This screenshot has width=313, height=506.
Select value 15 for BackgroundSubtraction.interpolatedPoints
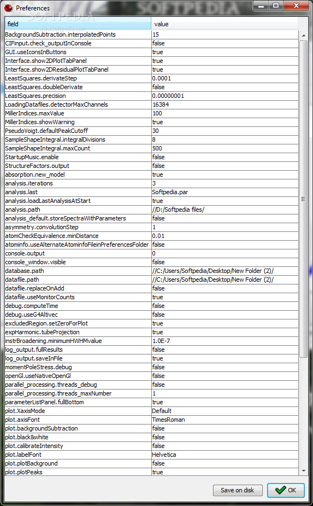(x=225, y=34)
